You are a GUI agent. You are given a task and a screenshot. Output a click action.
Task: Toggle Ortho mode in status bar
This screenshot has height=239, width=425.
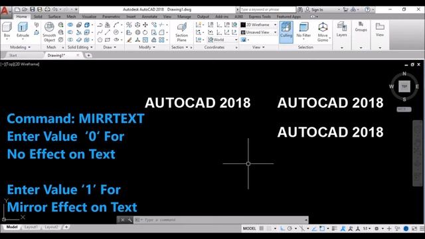point(282,228)
